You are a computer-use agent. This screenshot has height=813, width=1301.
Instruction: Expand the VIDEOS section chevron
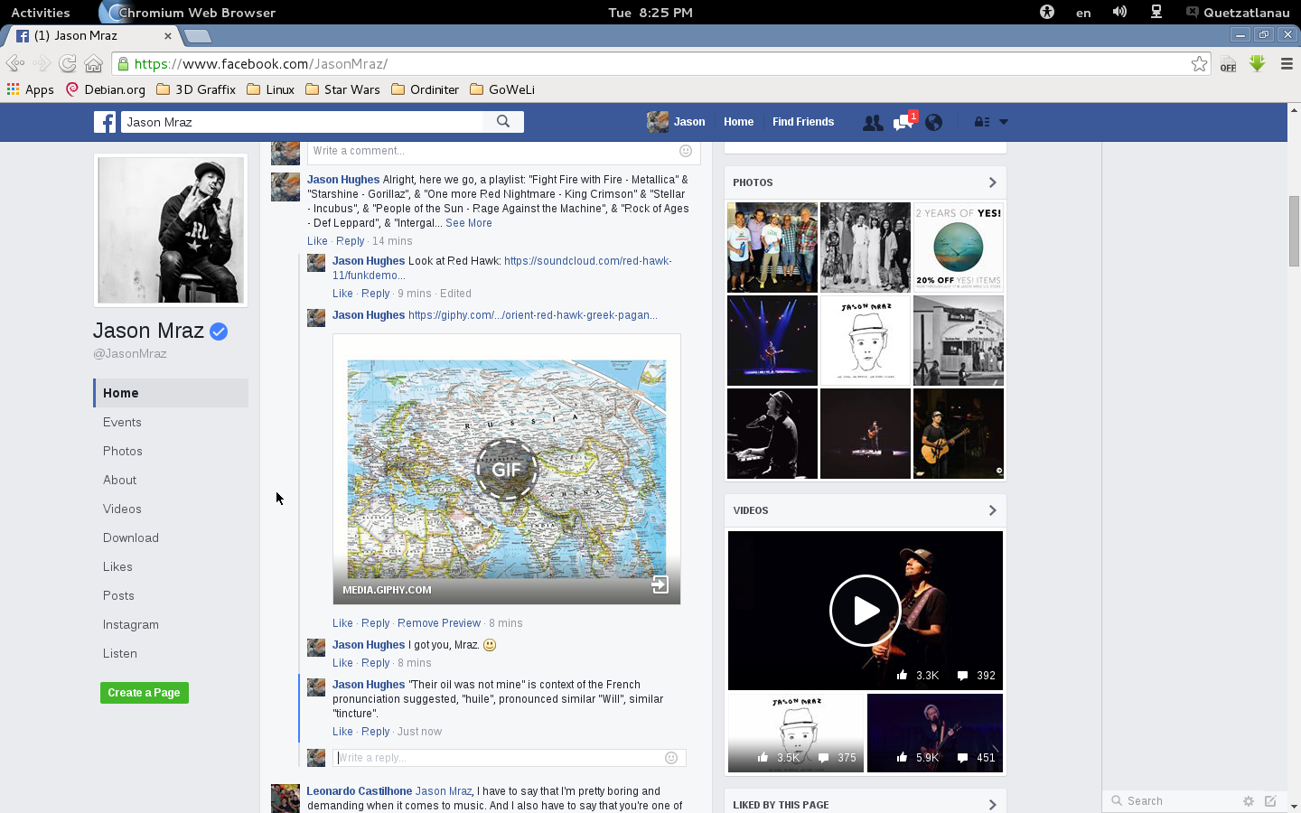pyautogui.click(x=992, y=510)
